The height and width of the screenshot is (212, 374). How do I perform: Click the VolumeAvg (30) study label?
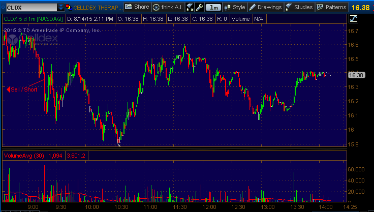click(24, 156)
